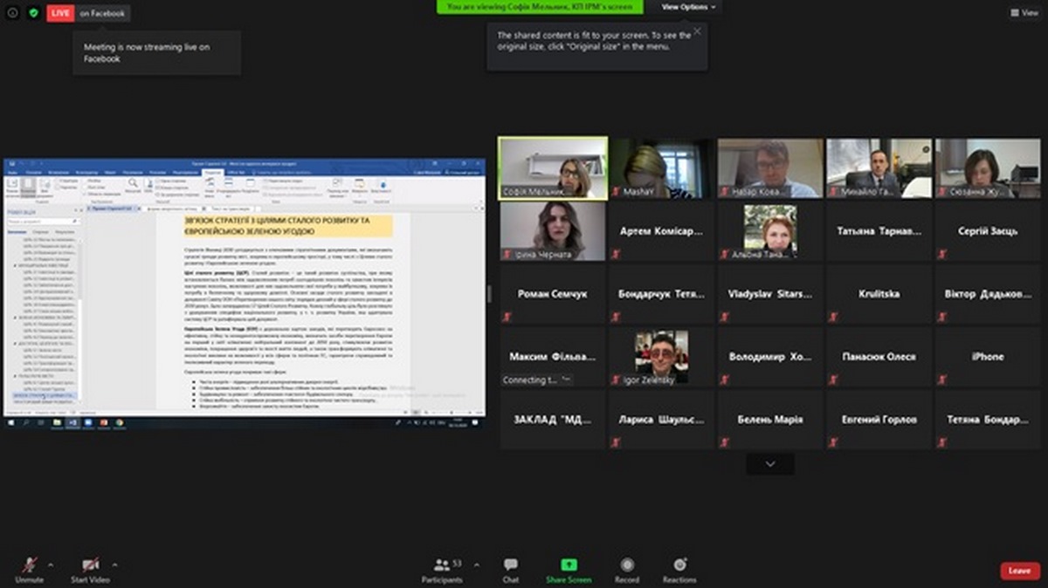Click the LIVE on Facebook indicator

87,13
